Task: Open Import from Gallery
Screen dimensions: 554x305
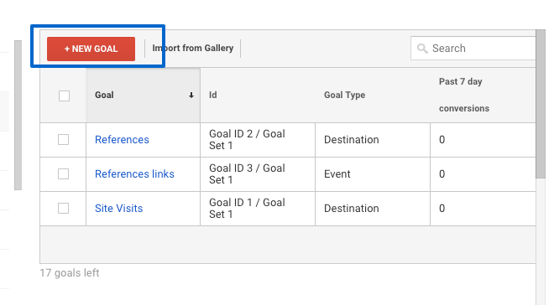Action: pos(192,48)
